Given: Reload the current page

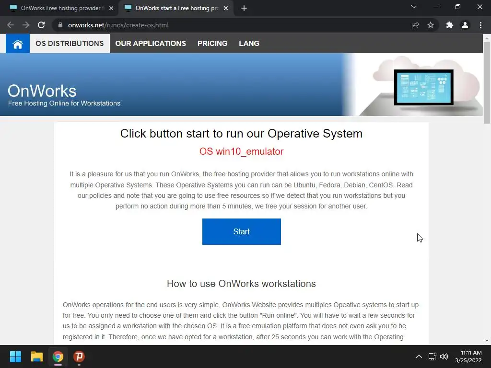Looking at the screenshot, I should point(41,25).
